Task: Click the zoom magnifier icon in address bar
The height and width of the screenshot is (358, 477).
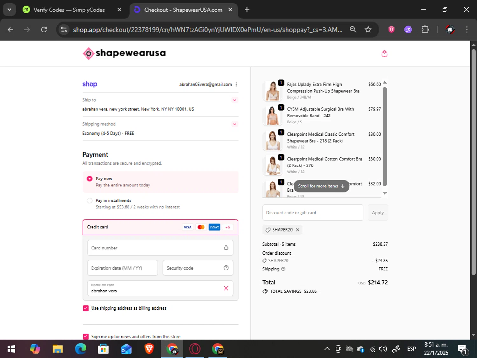Action: pos(353,30)
